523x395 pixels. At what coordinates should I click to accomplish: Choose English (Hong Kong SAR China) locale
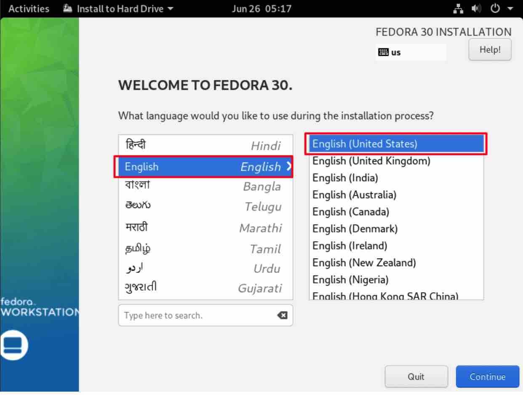[396, 294]
